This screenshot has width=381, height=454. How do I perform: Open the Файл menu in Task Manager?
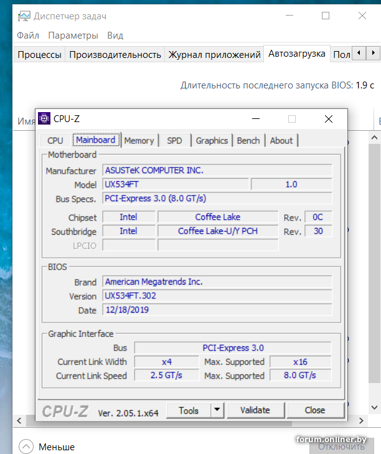point(28,35)
